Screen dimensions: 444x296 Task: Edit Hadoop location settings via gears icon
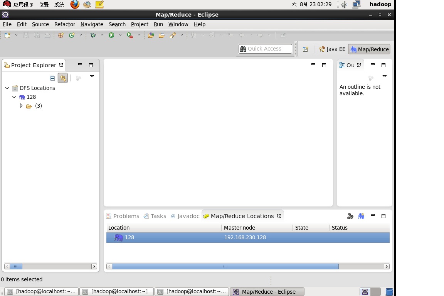(x=350, y=216)
